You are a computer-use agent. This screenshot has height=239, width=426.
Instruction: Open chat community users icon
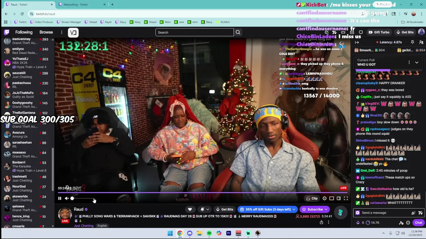click(421, 42)
